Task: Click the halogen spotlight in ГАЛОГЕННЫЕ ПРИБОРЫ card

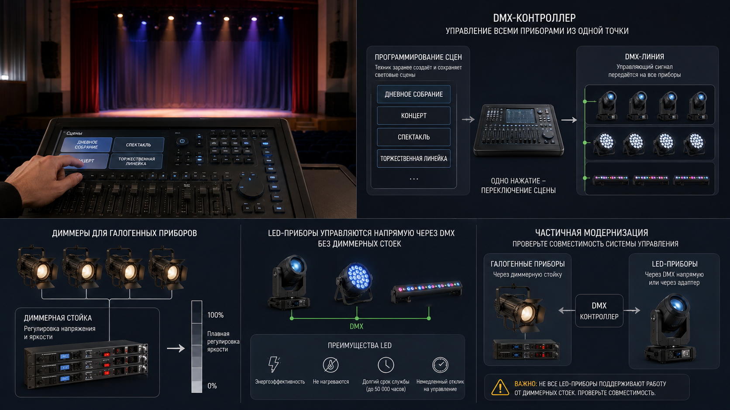Action: [520, 308]
